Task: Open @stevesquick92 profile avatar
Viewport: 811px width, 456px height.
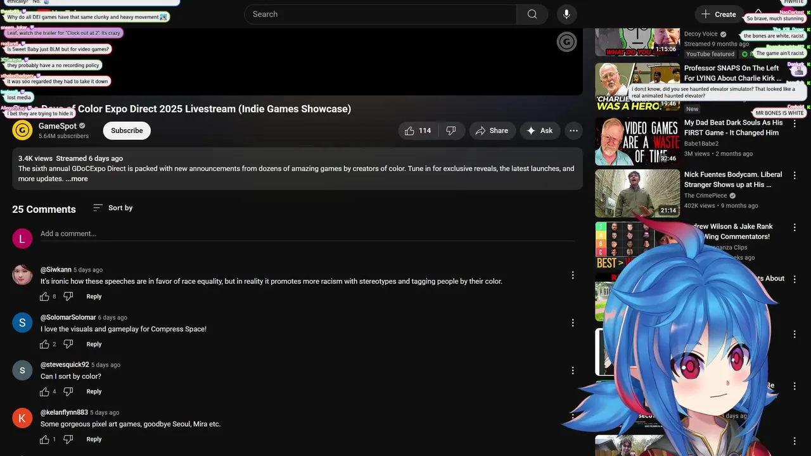Action: point(22,370)
